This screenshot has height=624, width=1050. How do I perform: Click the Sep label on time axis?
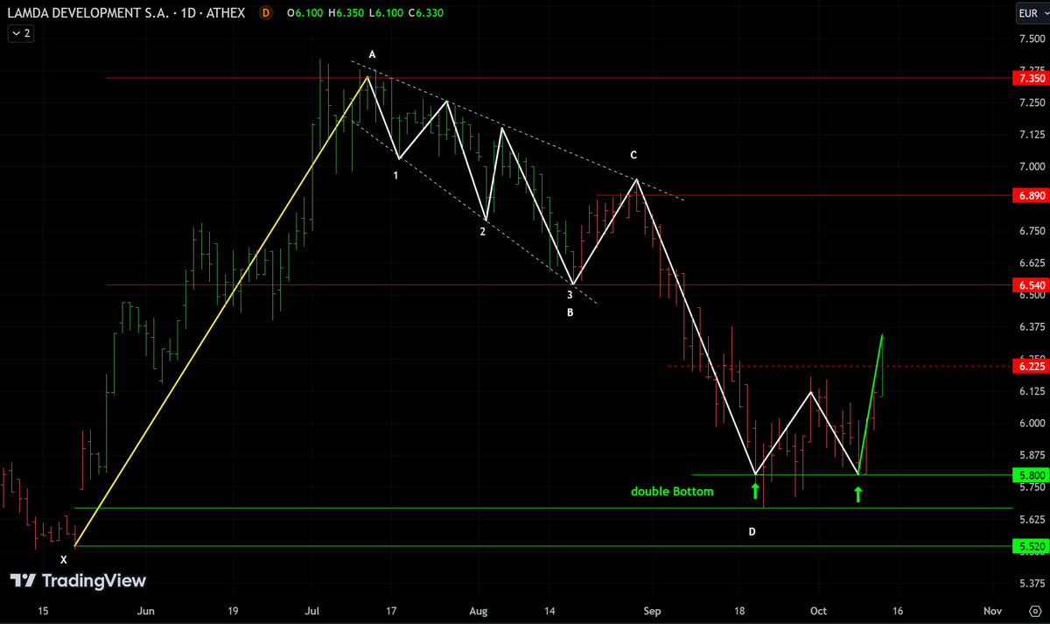(654, 610)
